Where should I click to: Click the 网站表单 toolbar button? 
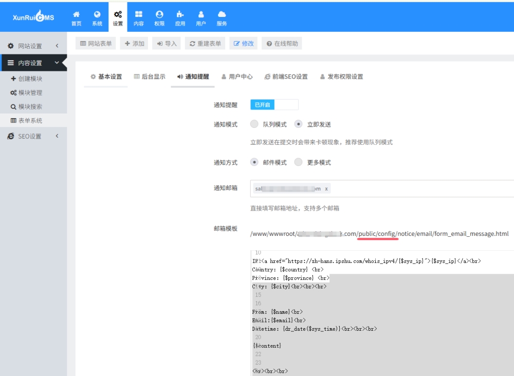point(96,44)
